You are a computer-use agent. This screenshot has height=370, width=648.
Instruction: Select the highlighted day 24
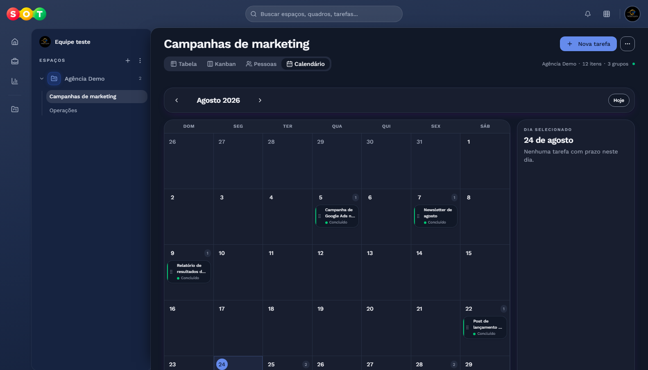(x=222, y=364)
